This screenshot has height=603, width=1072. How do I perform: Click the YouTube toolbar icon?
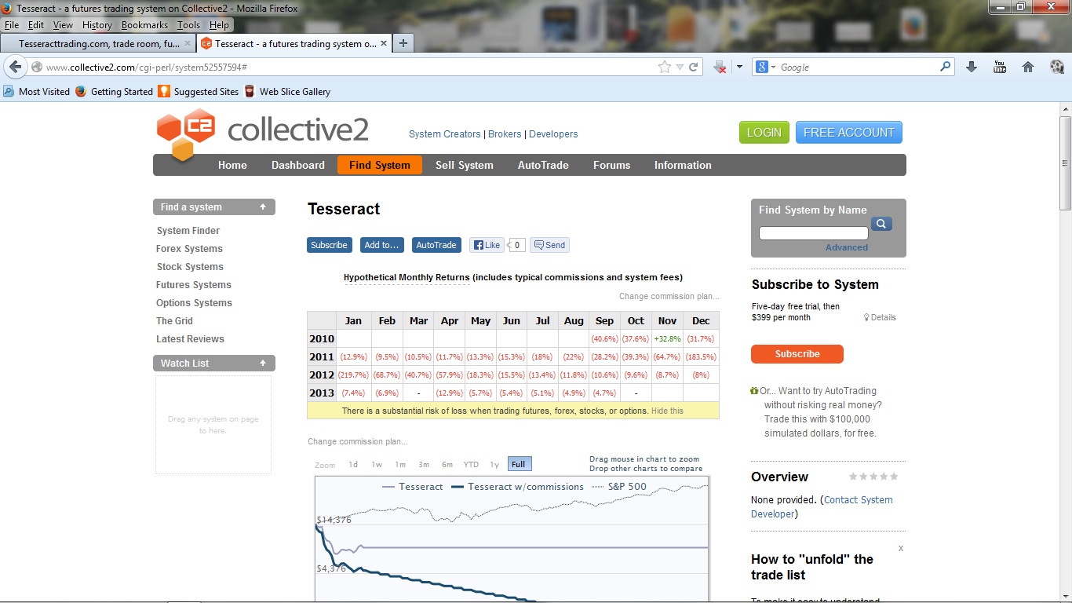(1000, 68)
